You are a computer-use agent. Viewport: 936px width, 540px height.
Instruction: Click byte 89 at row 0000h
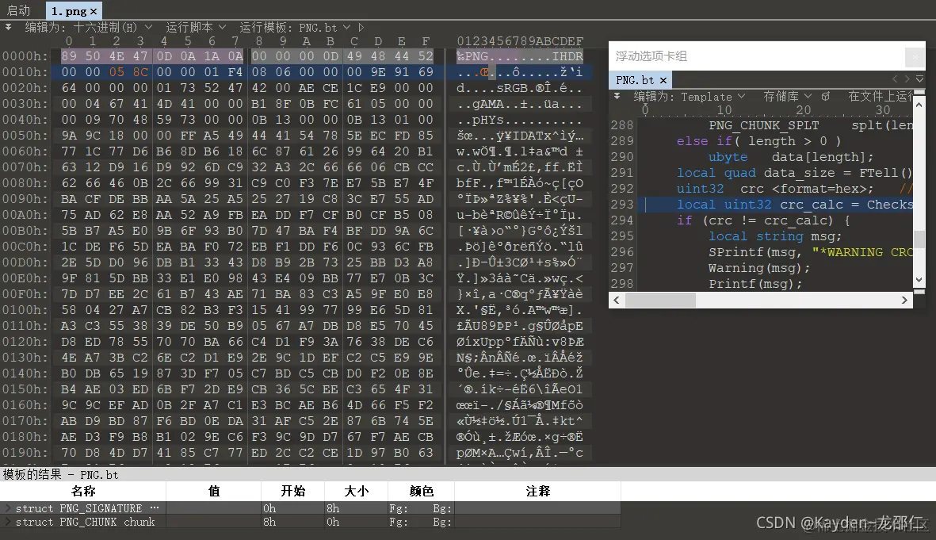point(69,56)
